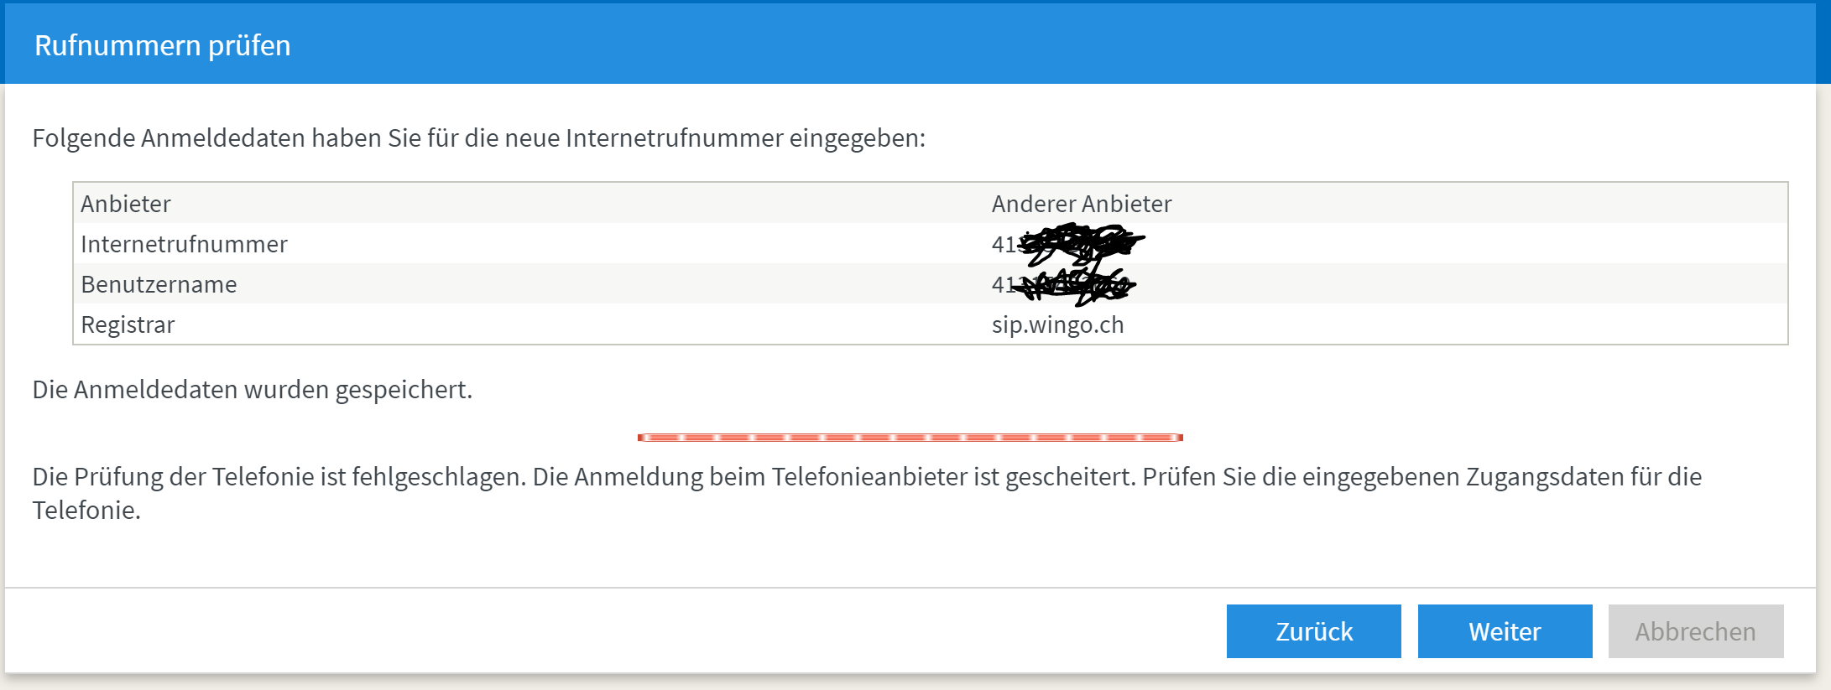Select the Registrar row label
Viewport: 1831px width, 690px height.
(128, 324)
